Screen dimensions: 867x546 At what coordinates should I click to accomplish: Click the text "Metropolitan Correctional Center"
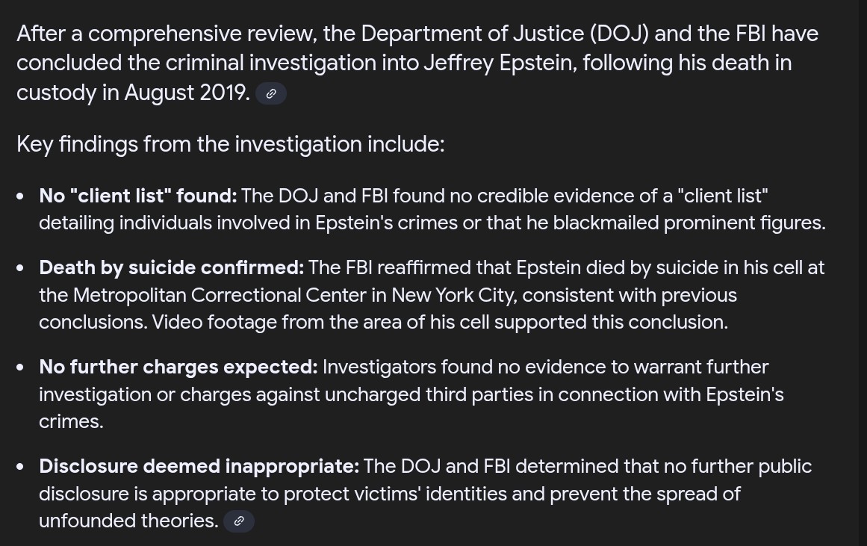(x=220, y=295)
